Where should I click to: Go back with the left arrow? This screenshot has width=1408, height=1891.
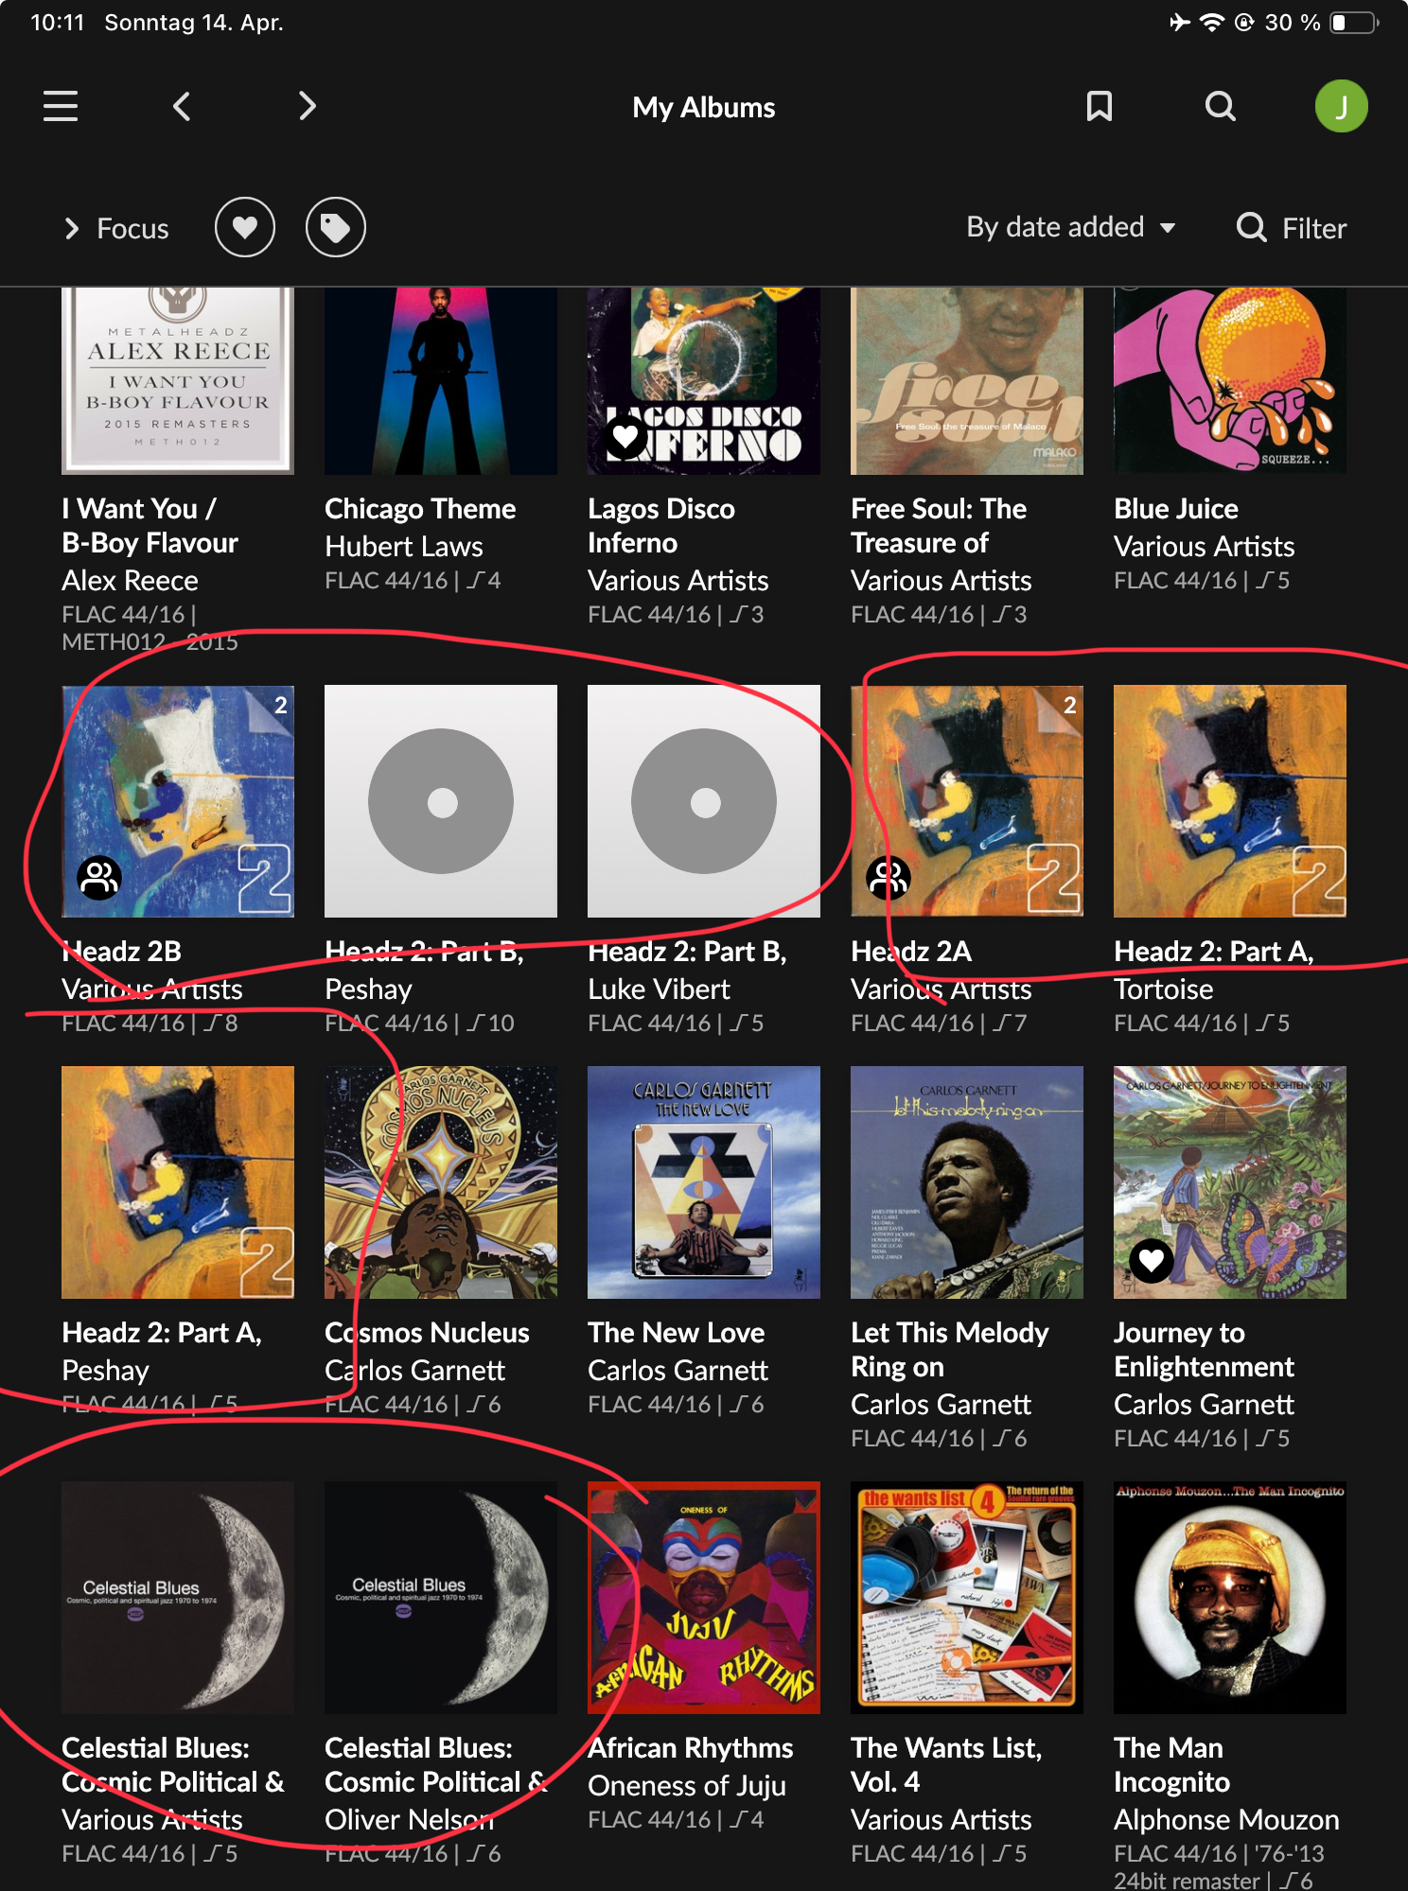(183, 106)
